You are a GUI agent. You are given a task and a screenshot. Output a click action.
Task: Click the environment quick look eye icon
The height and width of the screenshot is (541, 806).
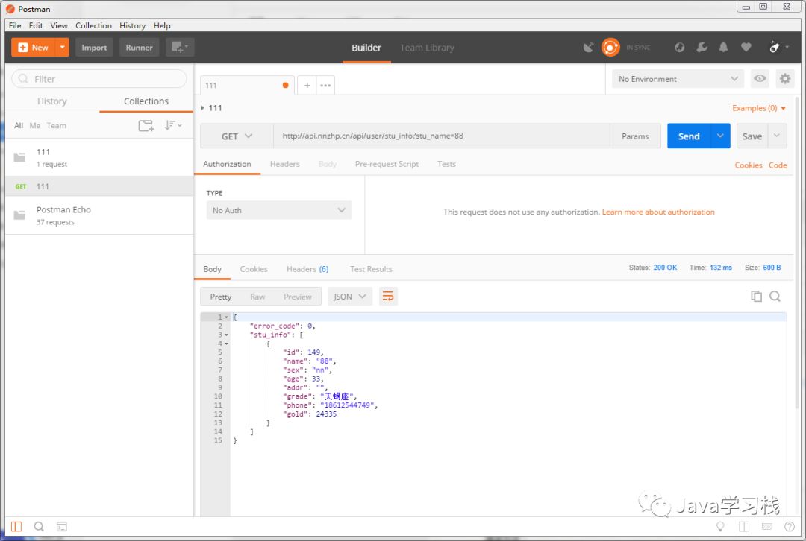[759, 78]
